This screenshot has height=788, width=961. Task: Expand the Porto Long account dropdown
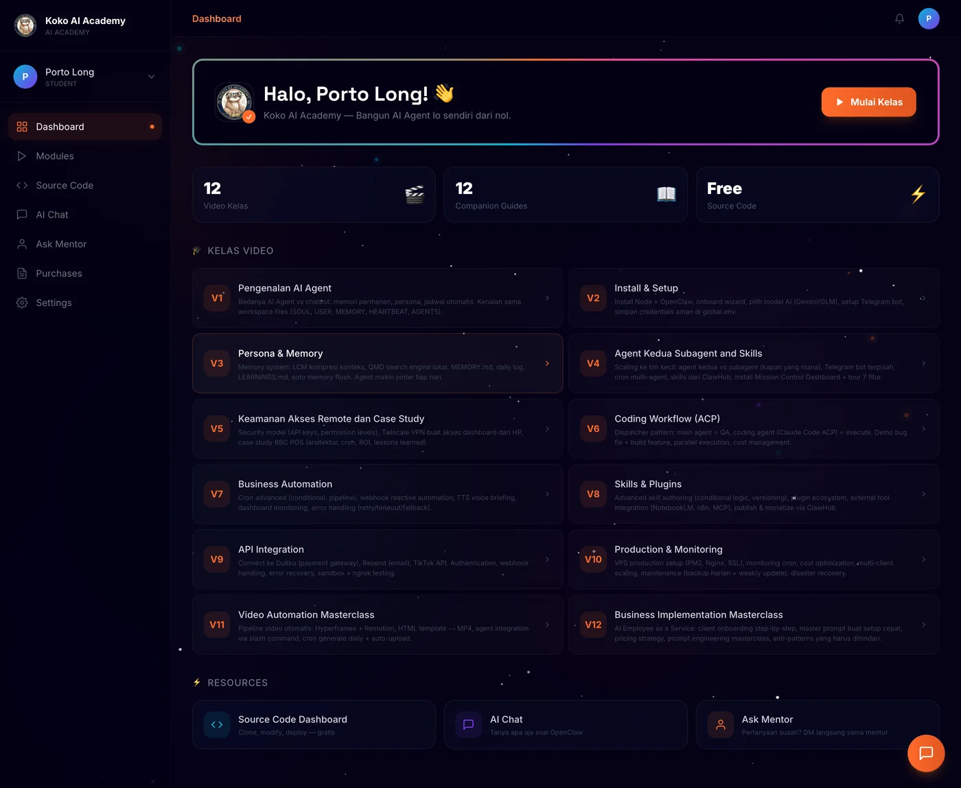click(x=152, y=77)
